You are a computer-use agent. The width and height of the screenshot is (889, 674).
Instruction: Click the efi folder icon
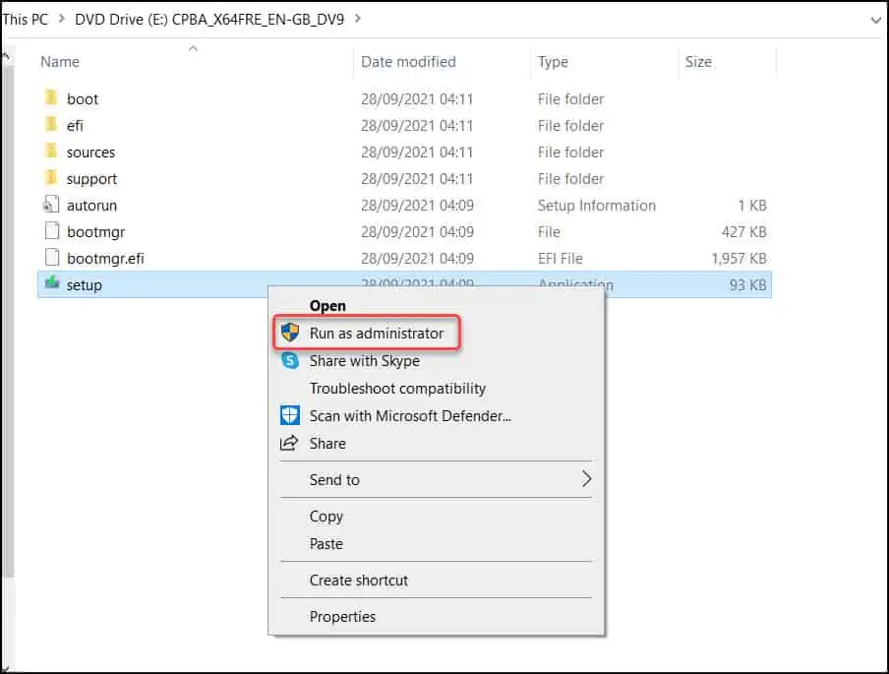point(51,124)
